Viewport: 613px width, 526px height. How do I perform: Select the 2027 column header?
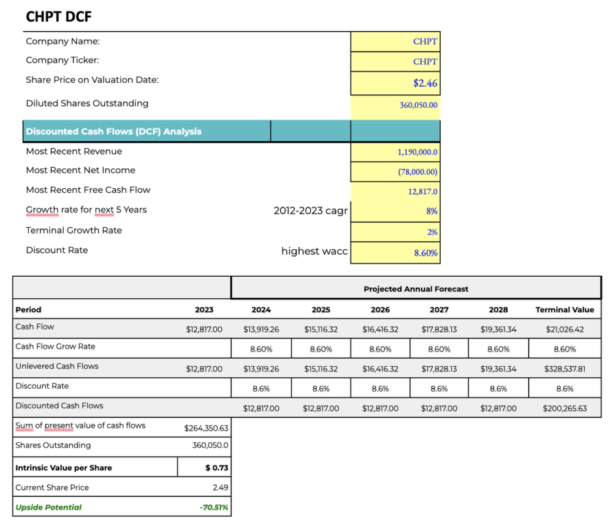[x=439, y=310]
